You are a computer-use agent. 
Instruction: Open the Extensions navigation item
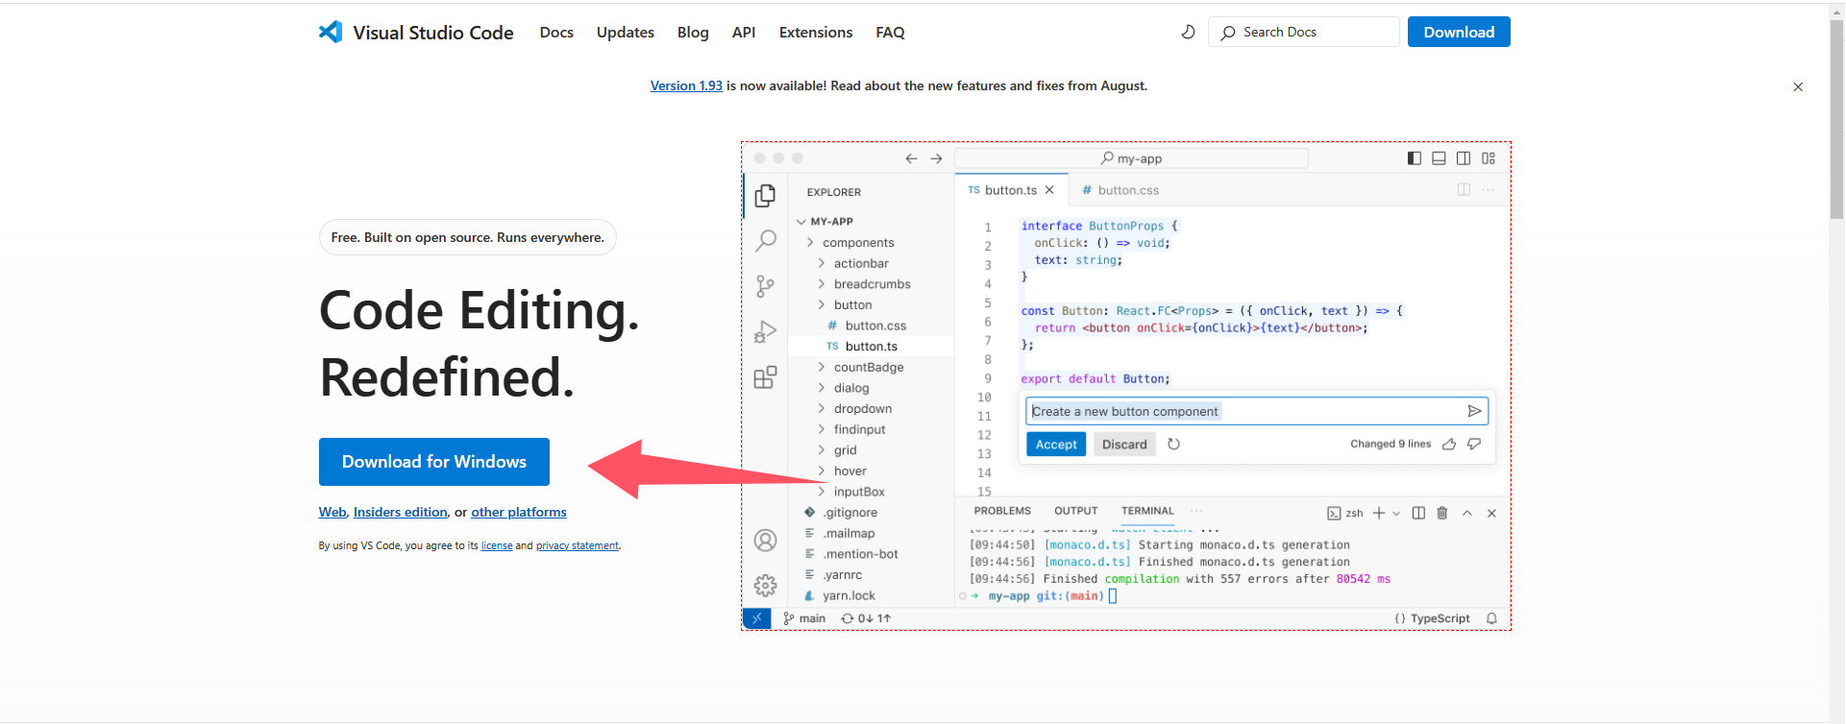[x=816, y=32]
